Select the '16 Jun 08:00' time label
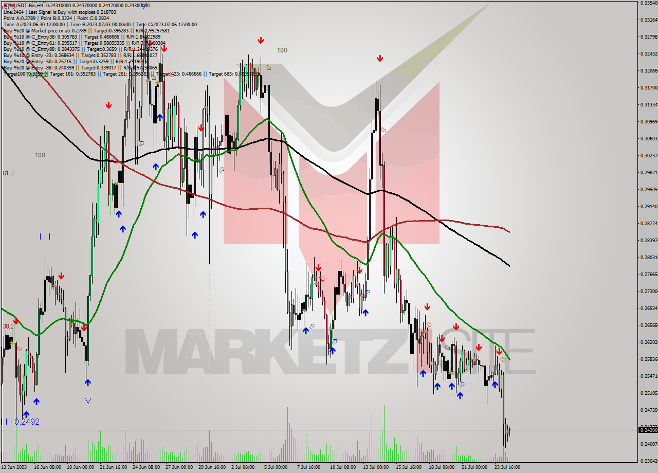 48,467
